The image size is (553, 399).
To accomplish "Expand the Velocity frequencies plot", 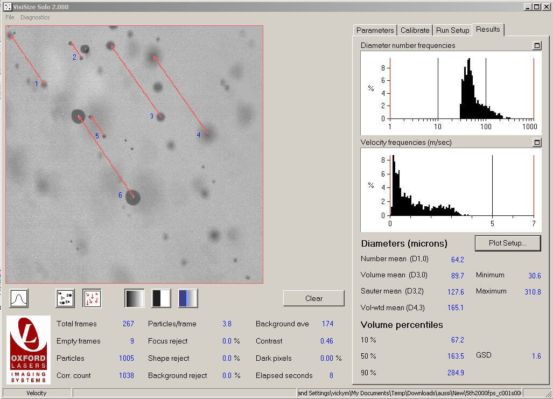I will pyautogui.click(x=536, y=143).
